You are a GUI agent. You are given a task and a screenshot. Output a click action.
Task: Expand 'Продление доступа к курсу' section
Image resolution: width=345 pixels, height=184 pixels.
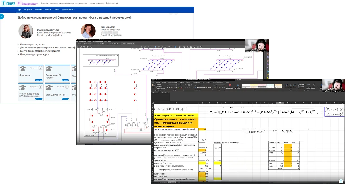[34, 54]
